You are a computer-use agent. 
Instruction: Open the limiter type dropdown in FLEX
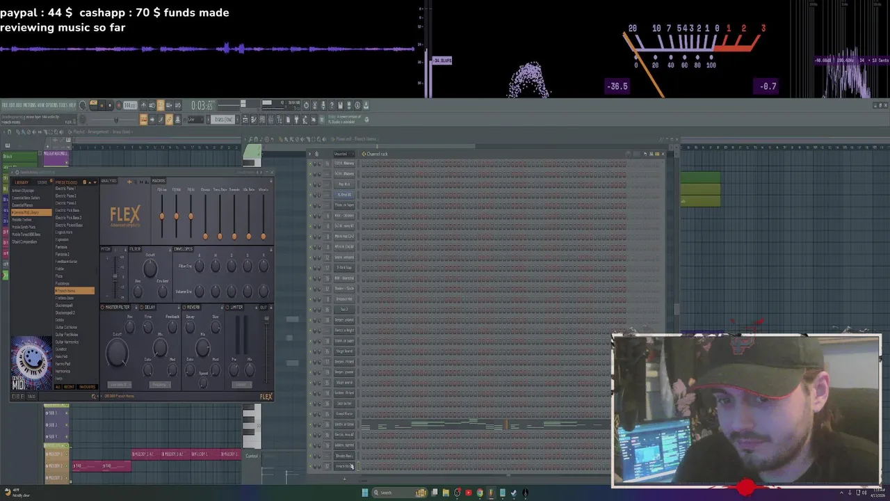click(x=242, y=384)
